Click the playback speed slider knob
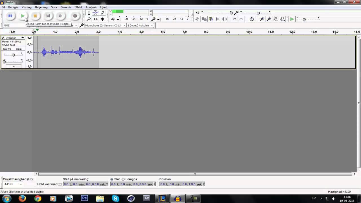 (x=304, y=19)
